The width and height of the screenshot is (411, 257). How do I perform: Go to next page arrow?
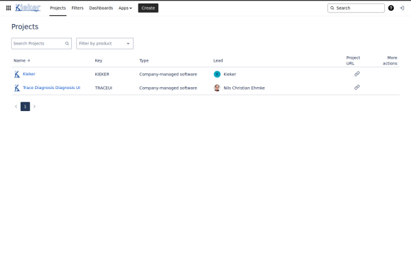pyautogui.click(x=34, y=106)
